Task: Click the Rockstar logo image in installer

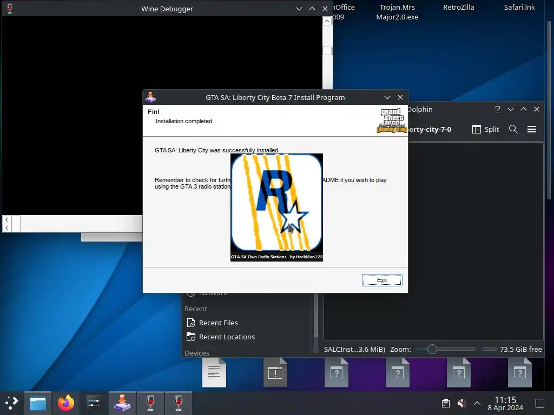Action: point(276,207)
